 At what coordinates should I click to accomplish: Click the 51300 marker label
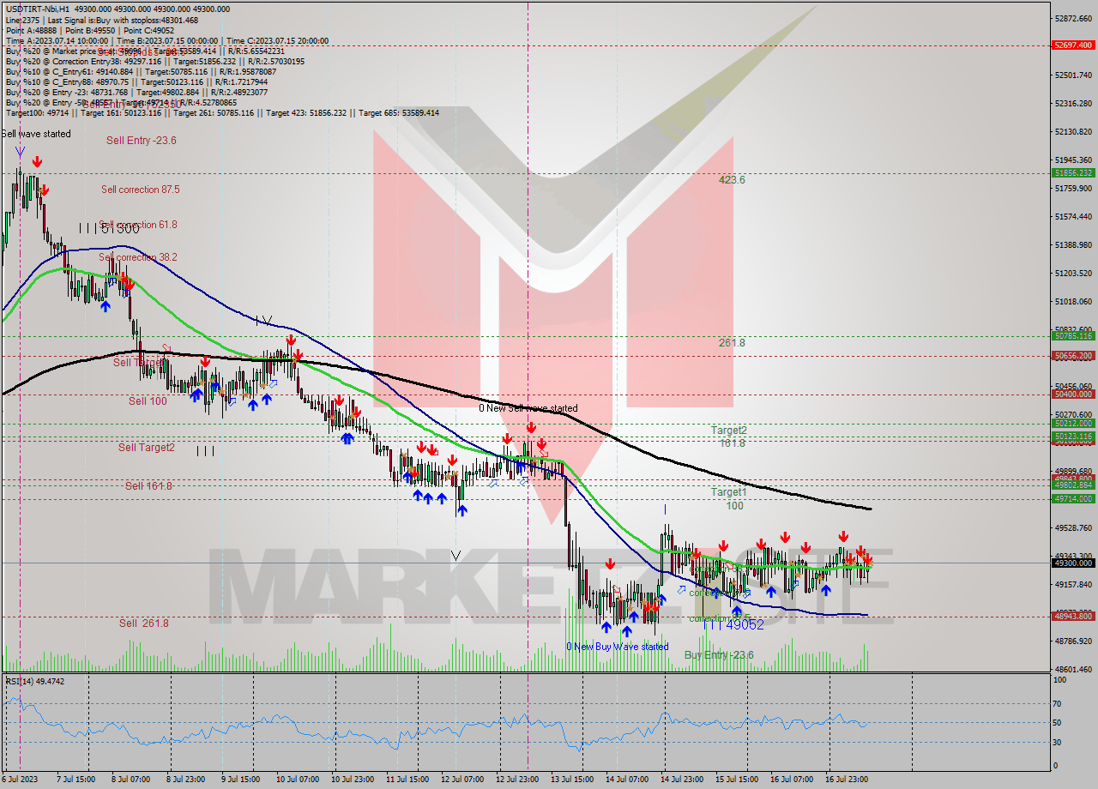pos(119,229)
